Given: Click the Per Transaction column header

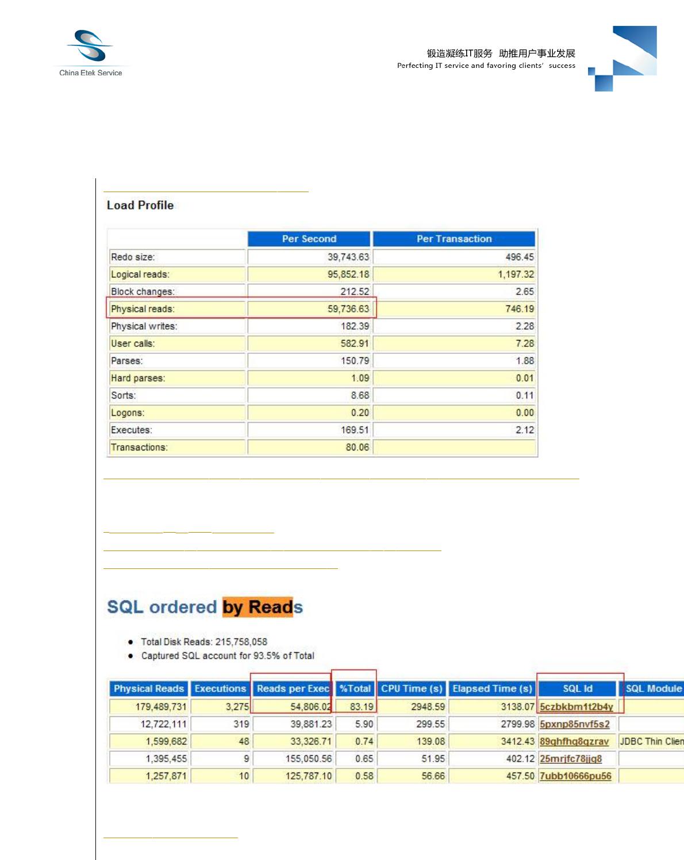Looking at the screenshot, I should [x=454, y=239].
